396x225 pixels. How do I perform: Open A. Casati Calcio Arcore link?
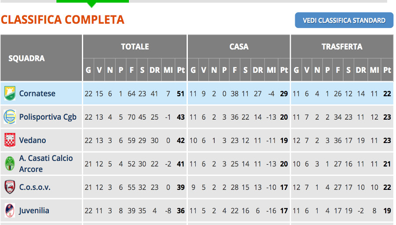[x=46, y=164]
